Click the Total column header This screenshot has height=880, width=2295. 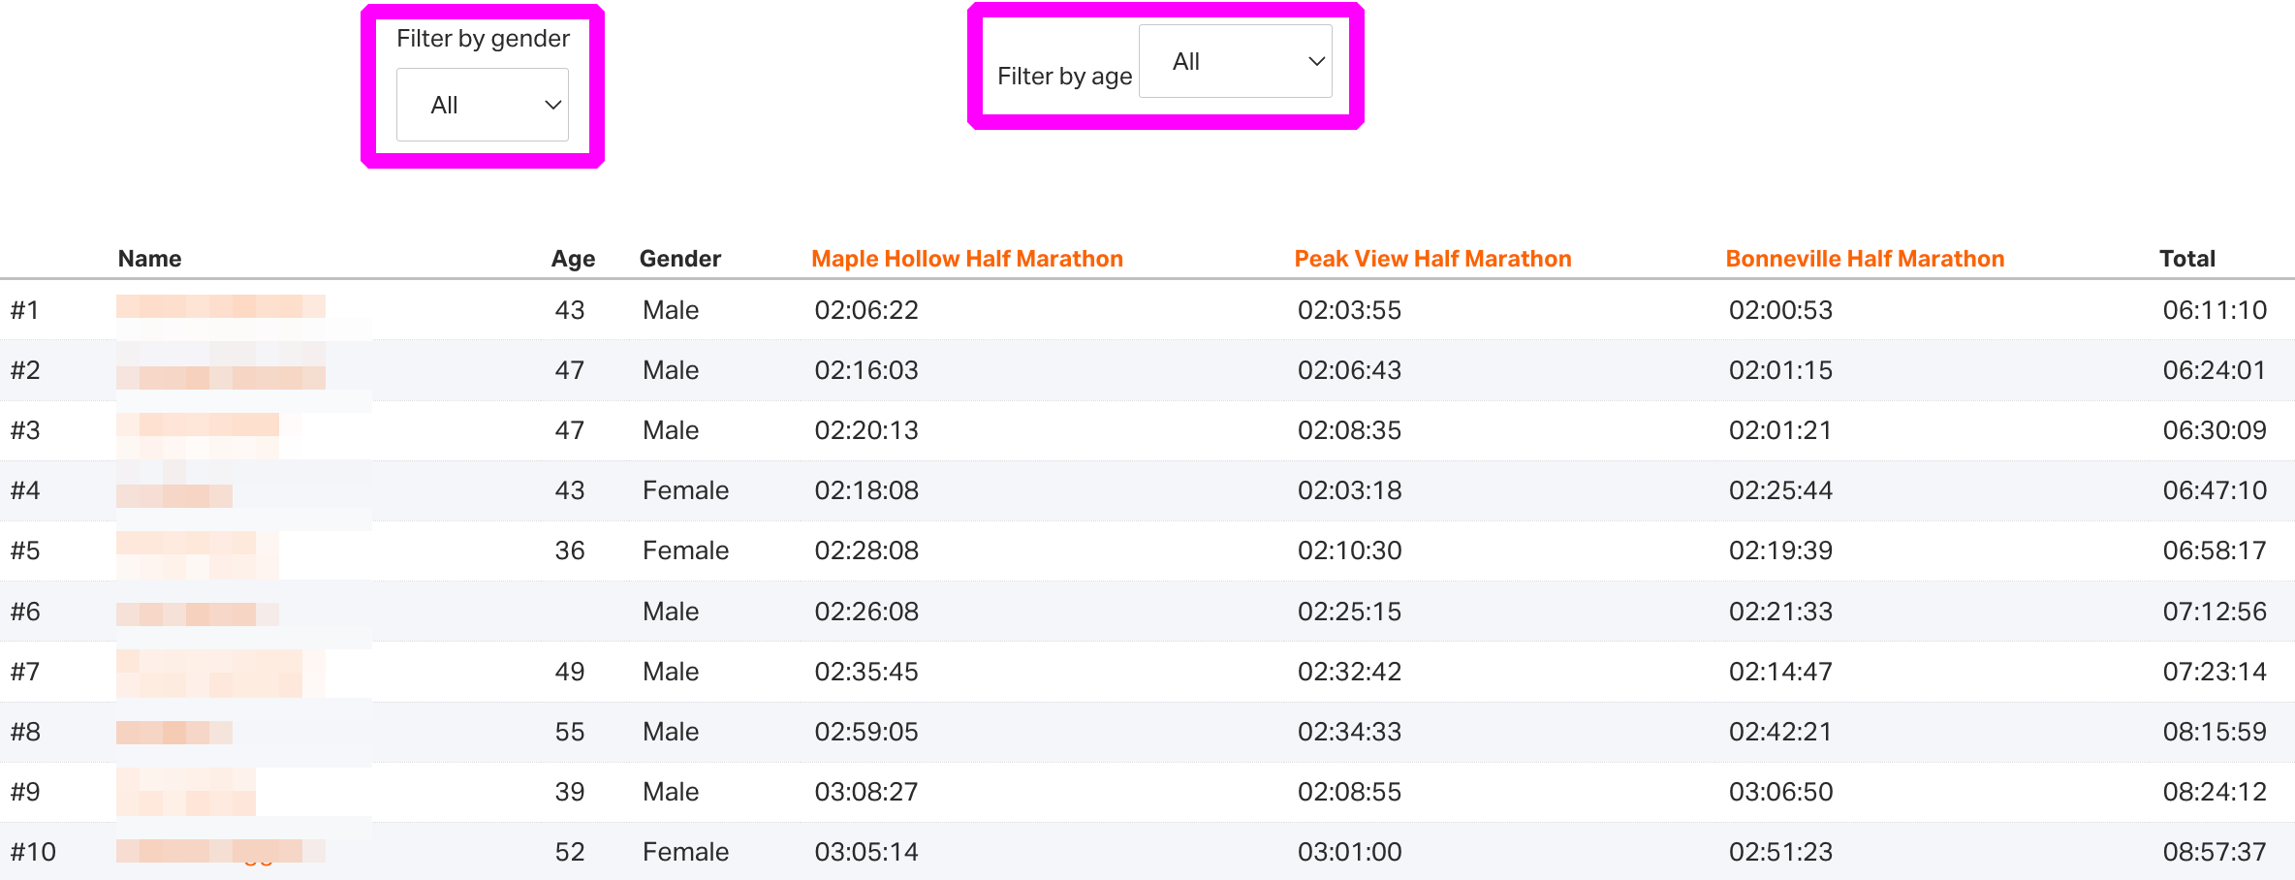[2186, 259]
